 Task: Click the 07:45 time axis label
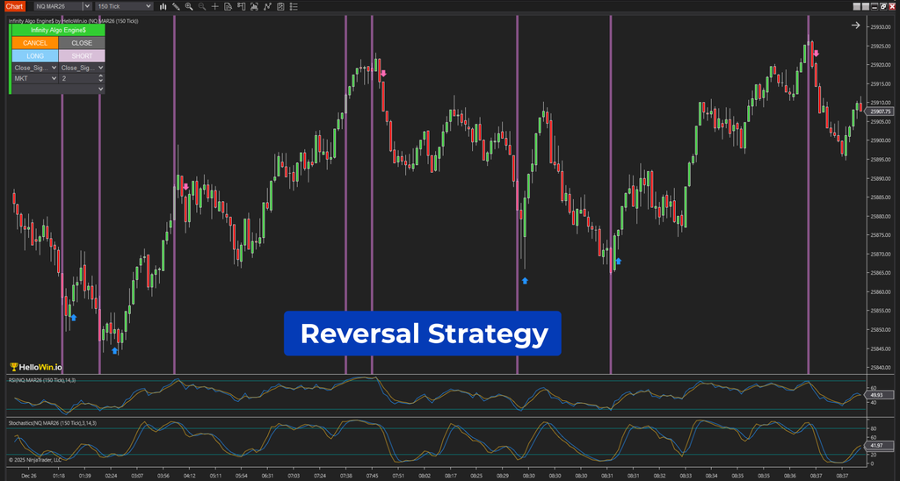[372, 476]
